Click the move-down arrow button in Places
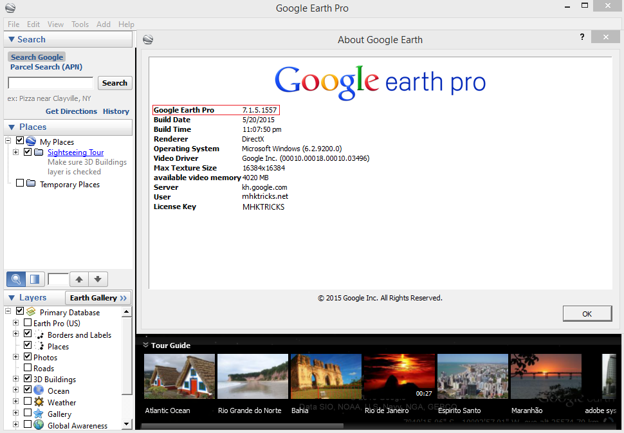The width and height of the screenshot is (624, 433). 98,279
